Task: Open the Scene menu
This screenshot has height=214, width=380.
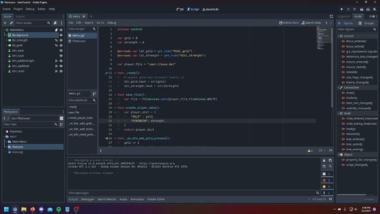Action: [7, 9]
